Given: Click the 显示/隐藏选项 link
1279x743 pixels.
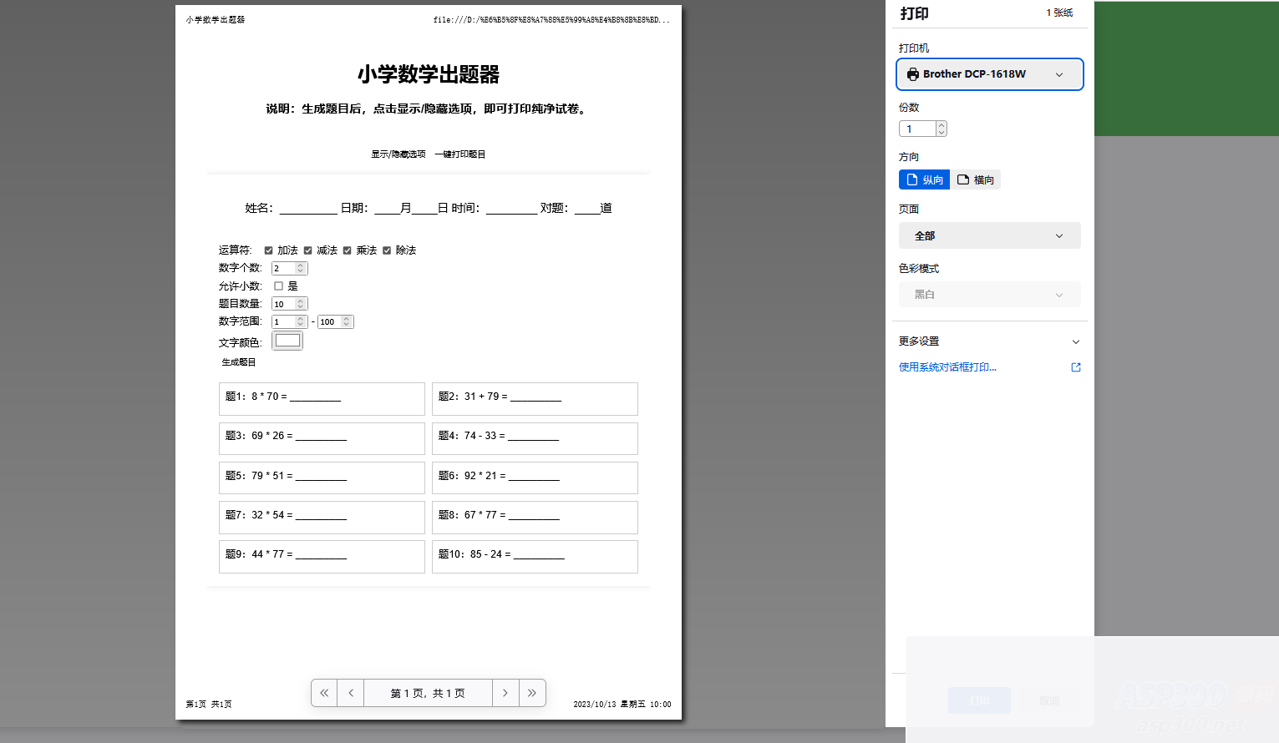Looking at the screenshot, I should (x=398, y=154).
